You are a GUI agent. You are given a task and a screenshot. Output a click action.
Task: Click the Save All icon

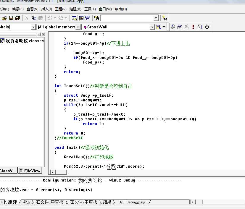point(18,18)
